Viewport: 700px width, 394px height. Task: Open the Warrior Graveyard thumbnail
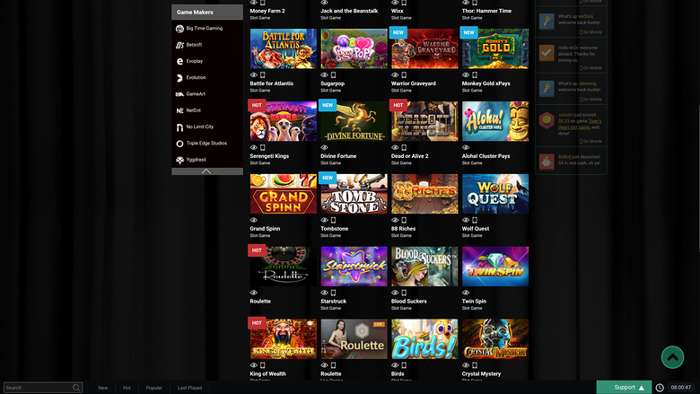(424, 48)
